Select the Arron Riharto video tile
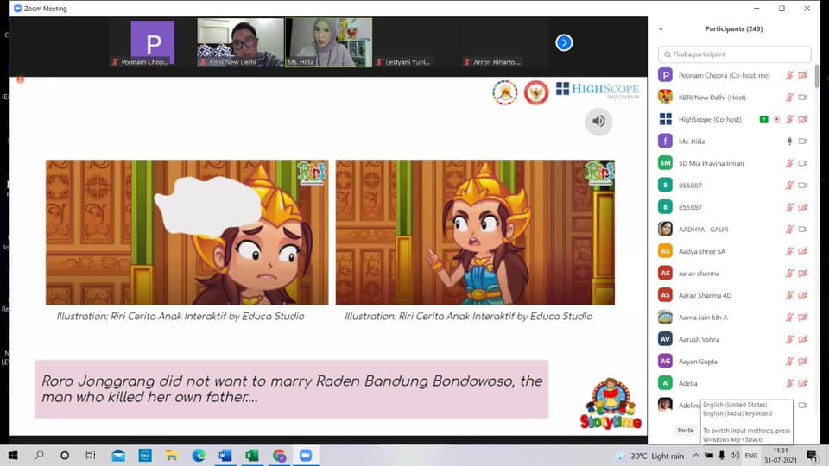This screenshot has width=829, height=466. click(504, 43)
